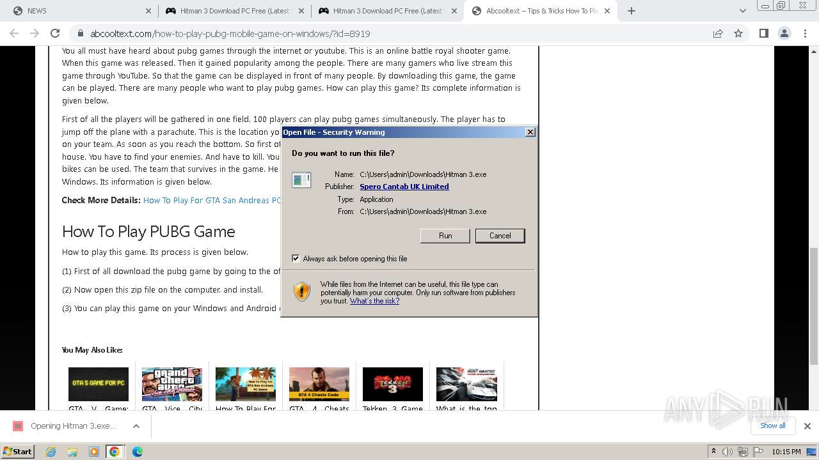The width and height of the screenshot is (819, 460).
Task: Open the Windows Start menu
Action: tap(17, 451)
